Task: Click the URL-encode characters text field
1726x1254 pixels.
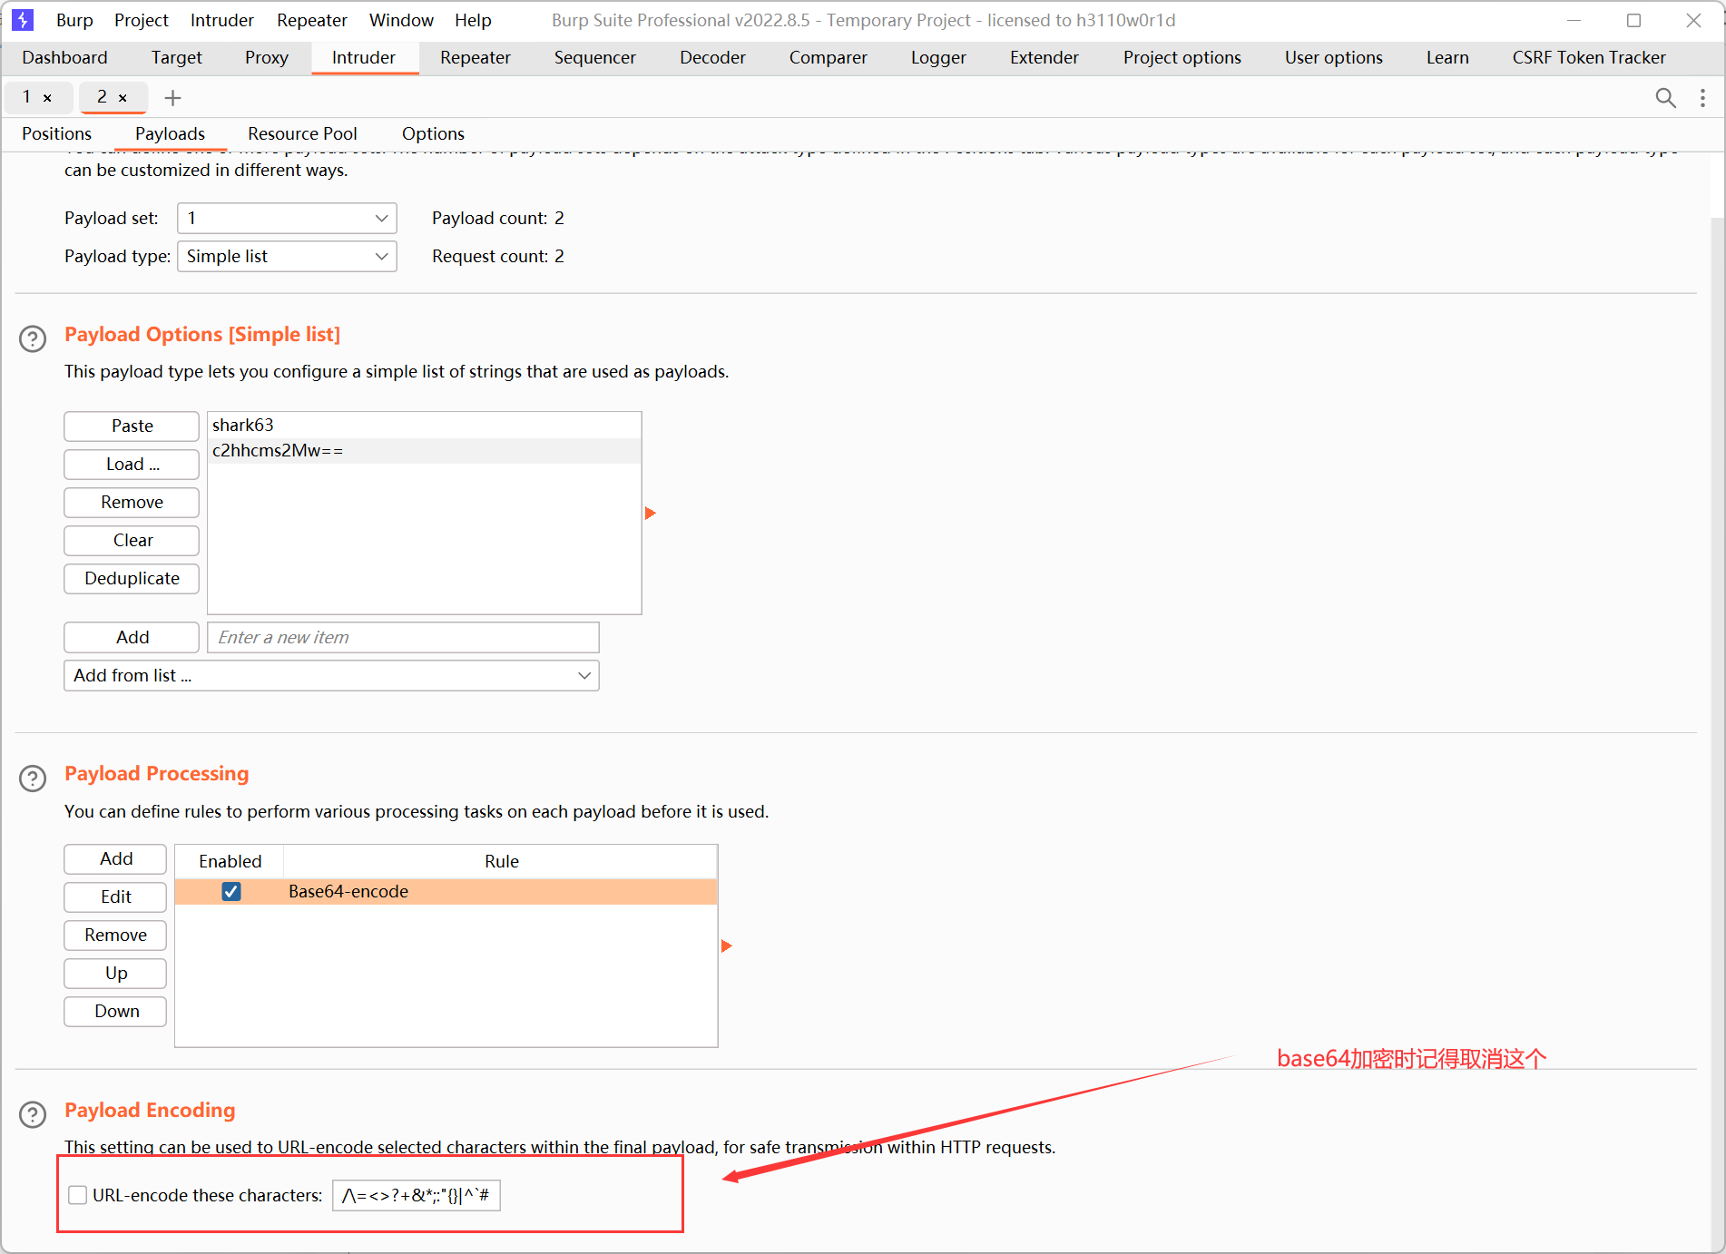Action: coord(417,1195)
